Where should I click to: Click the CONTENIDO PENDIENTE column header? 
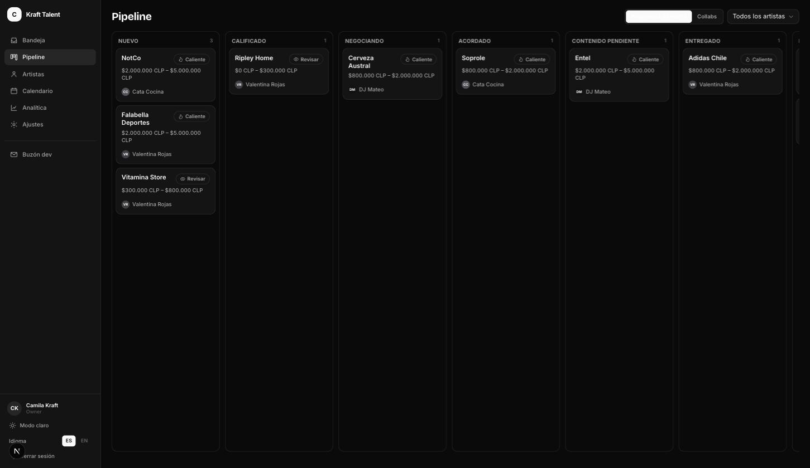605,41
